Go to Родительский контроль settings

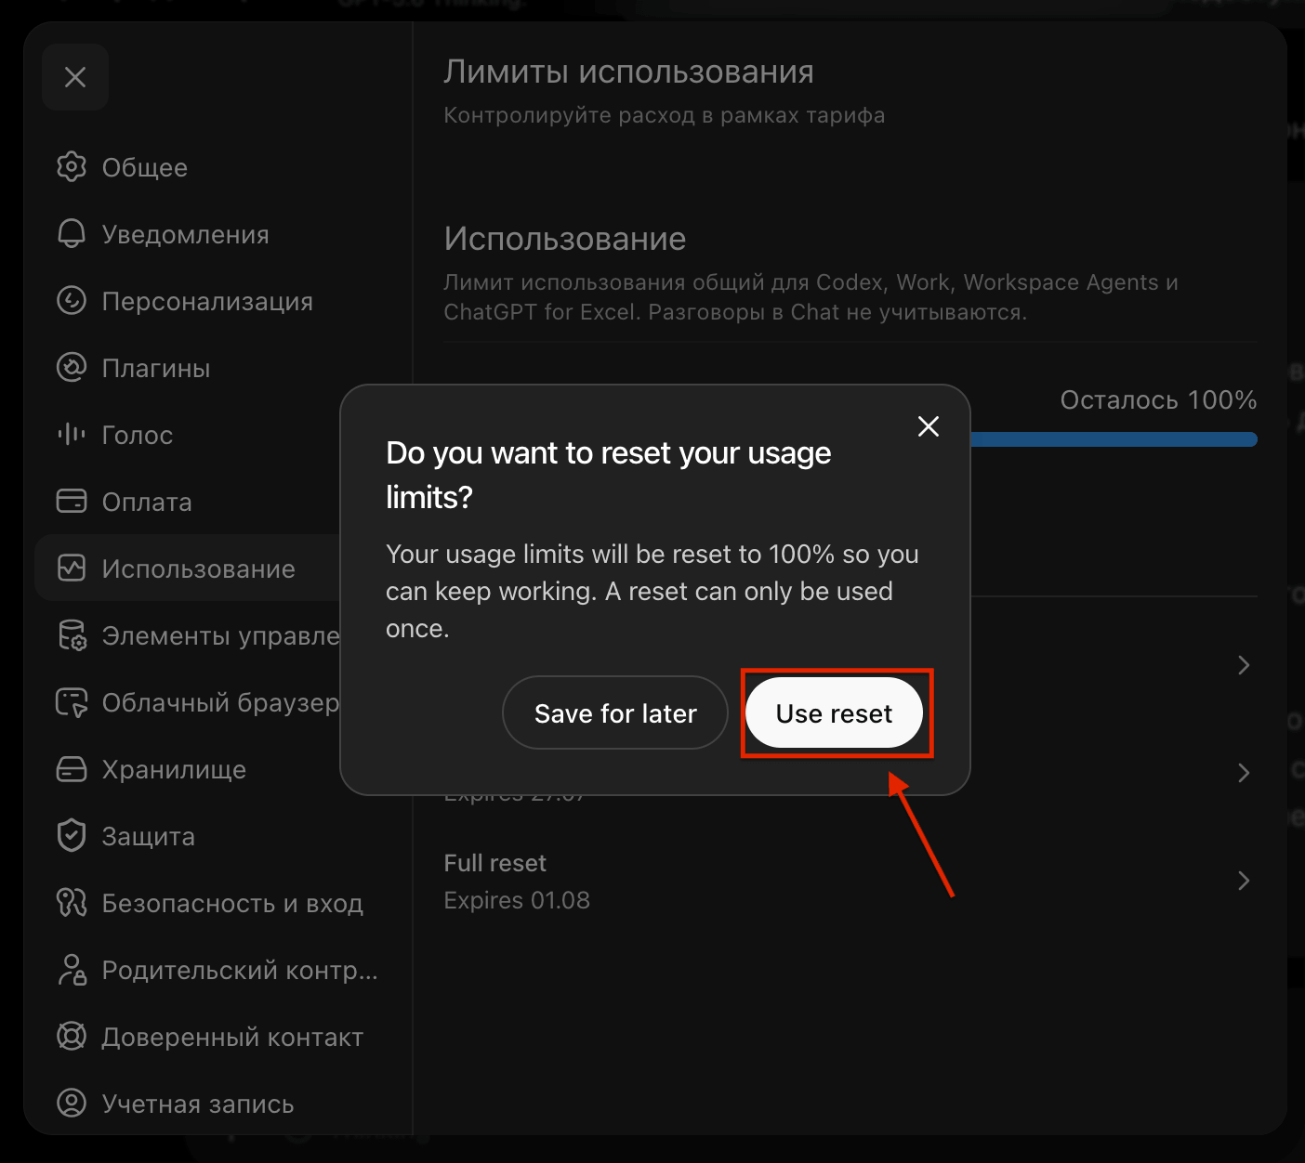click(217, 970)
